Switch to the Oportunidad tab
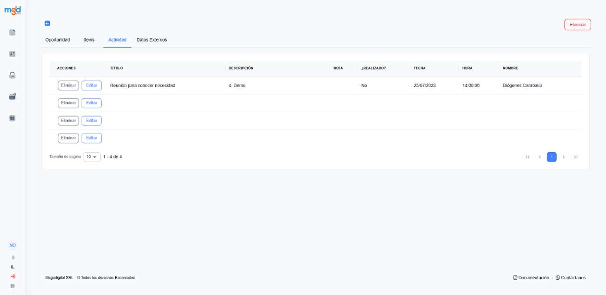 click(57, 40)
